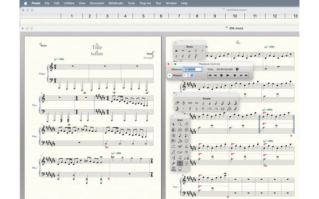Select the Hand Grabber tool

click(186, 124)
